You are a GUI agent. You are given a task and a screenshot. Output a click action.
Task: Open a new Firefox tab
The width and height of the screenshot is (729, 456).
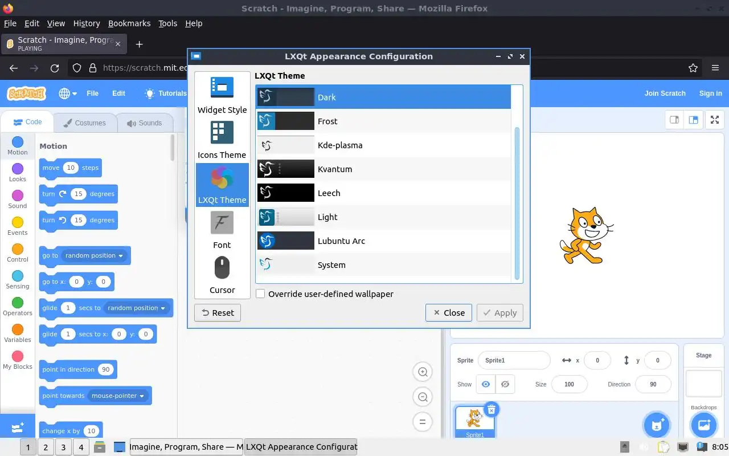(x=139, y=44)
